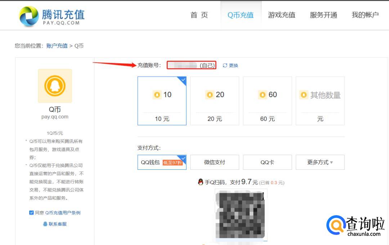Click the 联系客服 link
The image size is (389, 245).
(x=58, y=224)
